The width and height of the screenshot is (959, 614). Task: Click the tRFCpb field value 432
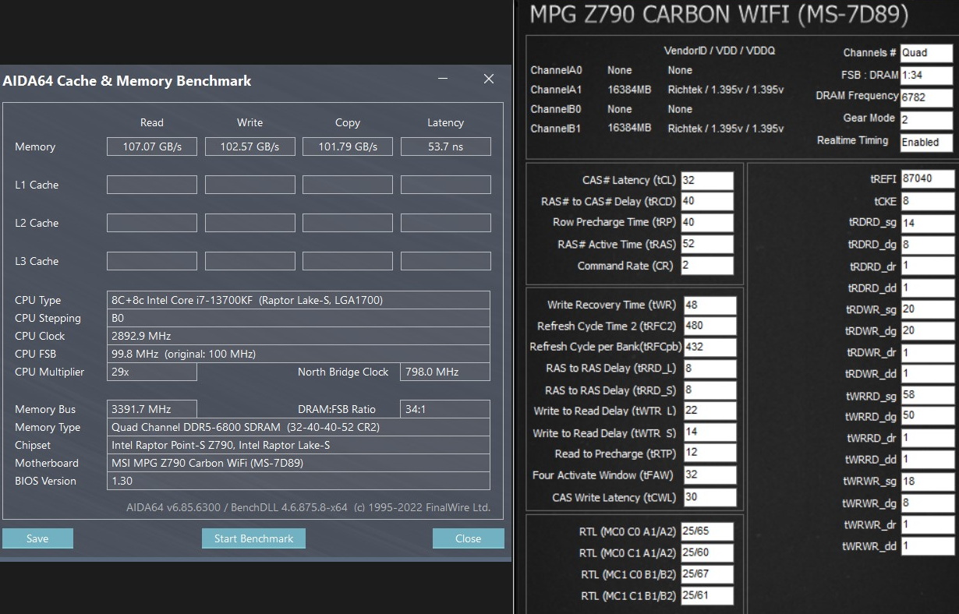(x=710, y=347)
